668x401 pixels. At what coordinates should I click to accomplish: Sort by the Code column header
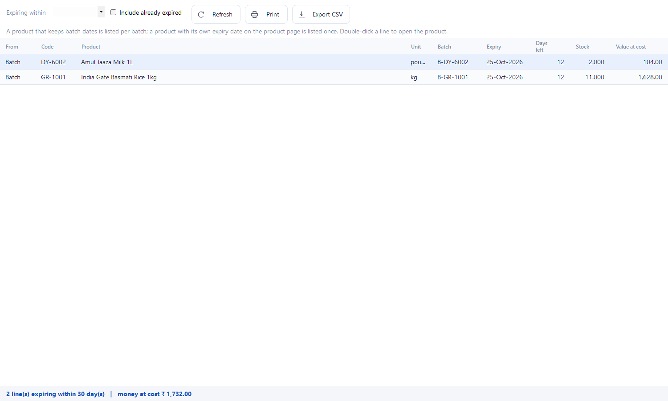click(x=47, y=47)
